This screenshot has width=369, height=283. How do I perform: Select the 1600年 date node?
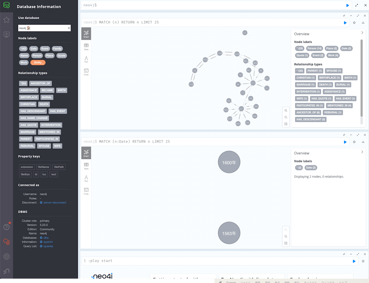229,162
